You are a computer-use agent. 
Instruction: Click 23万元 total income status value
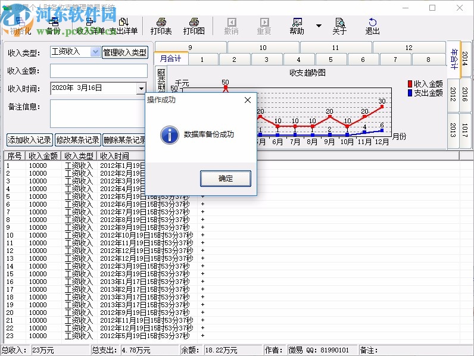[43, 350]
